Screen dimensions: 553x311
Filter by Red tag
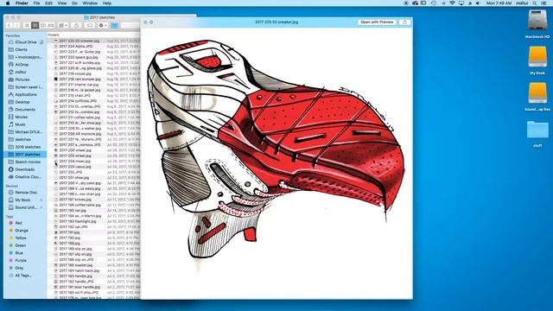click(18, 223)
